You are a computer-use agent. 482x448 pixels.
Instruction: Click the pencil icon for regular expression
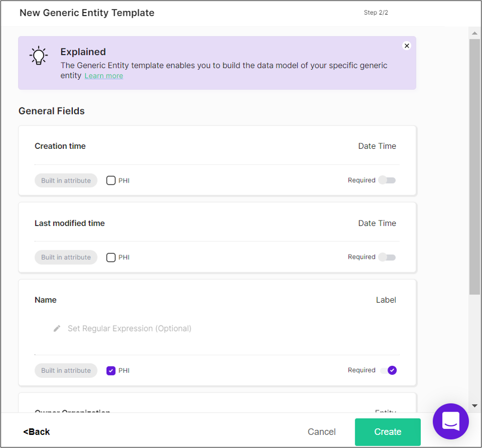coord(57,328)
